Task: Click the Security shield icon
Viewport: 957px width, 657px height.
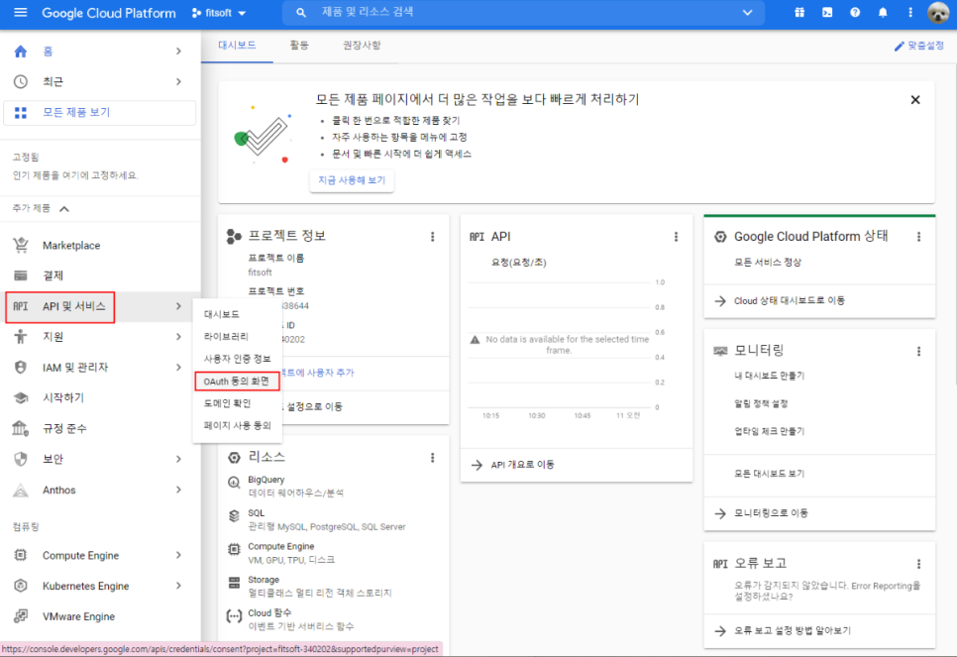Action: click(x=21, y=459)
